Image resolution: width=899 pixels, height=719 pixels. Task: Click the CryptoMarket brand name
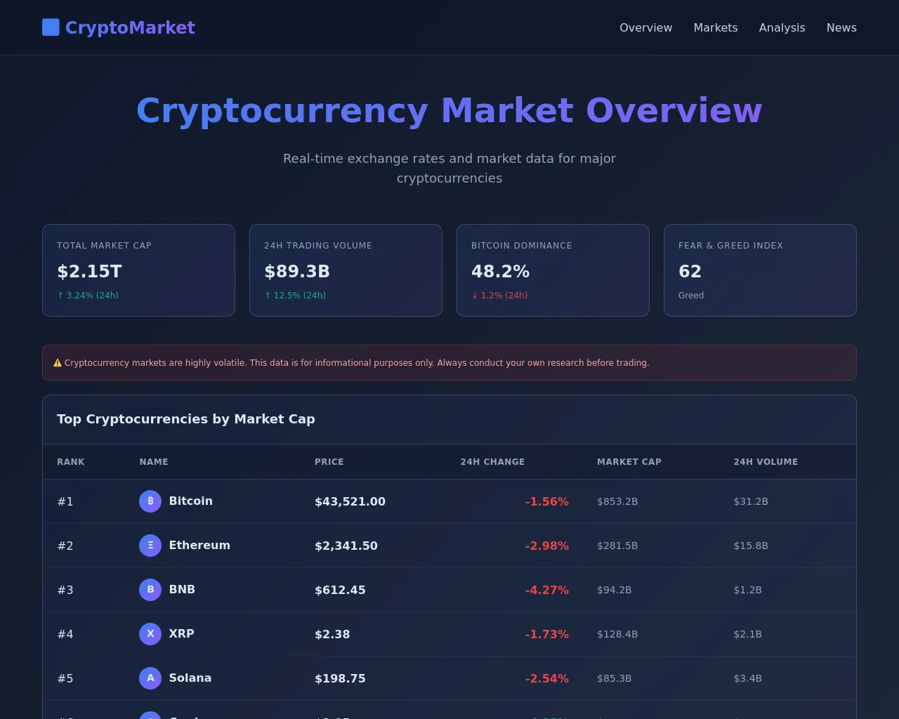(130, 27)
